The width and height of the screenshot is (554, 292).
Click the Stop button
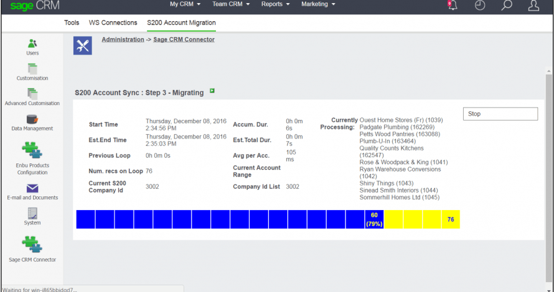coord(500,114)
